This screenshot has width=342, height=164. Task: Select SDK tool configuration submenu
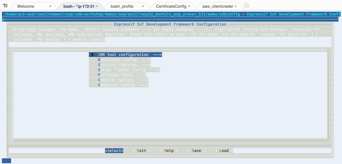pos(125,55)
